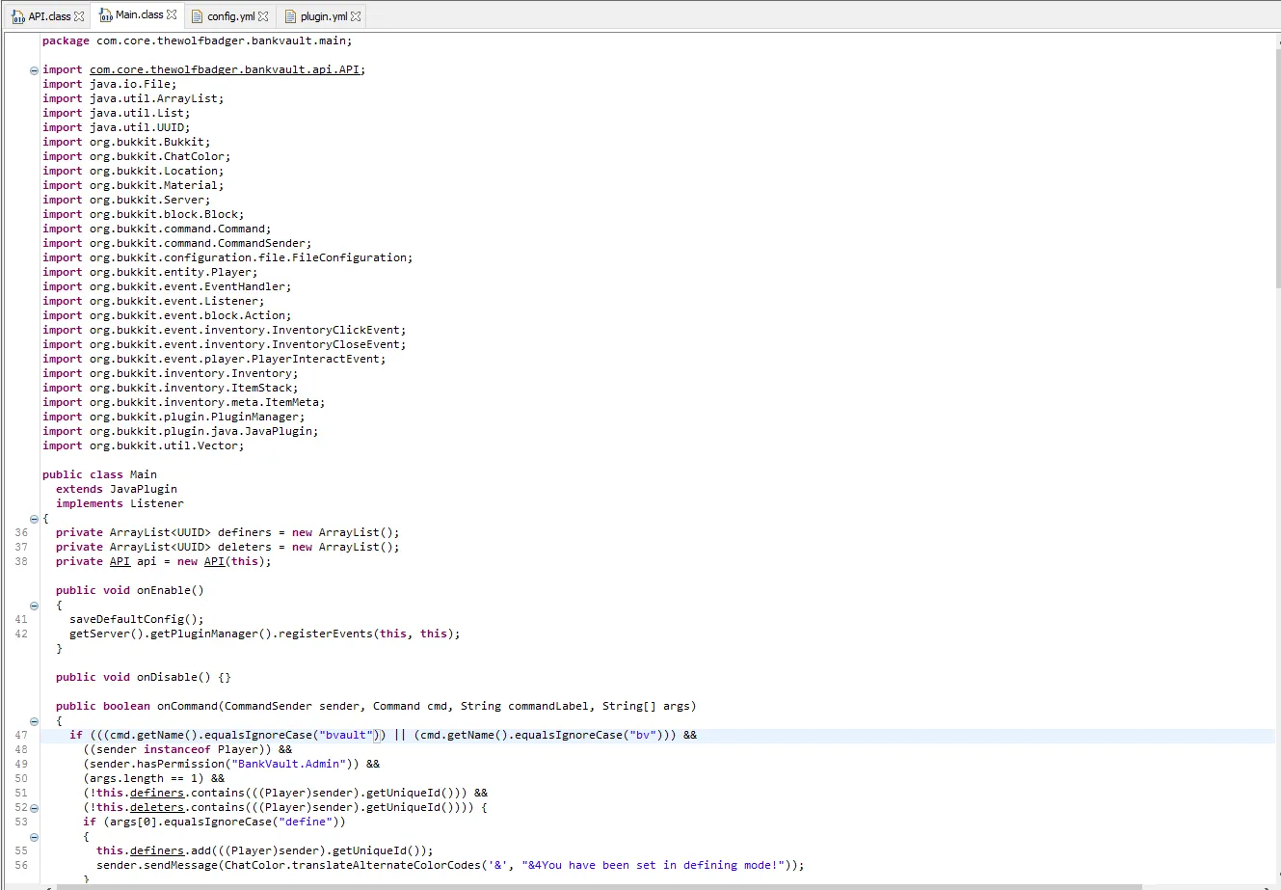
Task: Collapse the Main class body fold marker
Action: 34,518
